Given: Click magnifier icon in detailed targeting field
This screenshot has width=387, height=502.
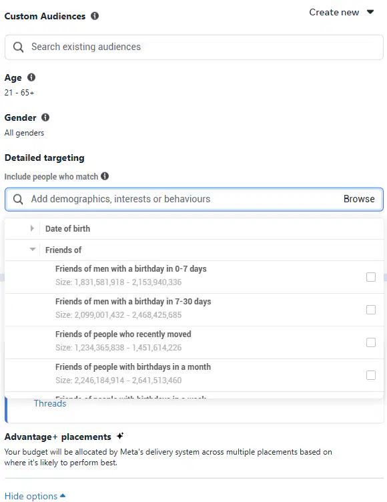Looking at the screenshot, I should (18, 199).
